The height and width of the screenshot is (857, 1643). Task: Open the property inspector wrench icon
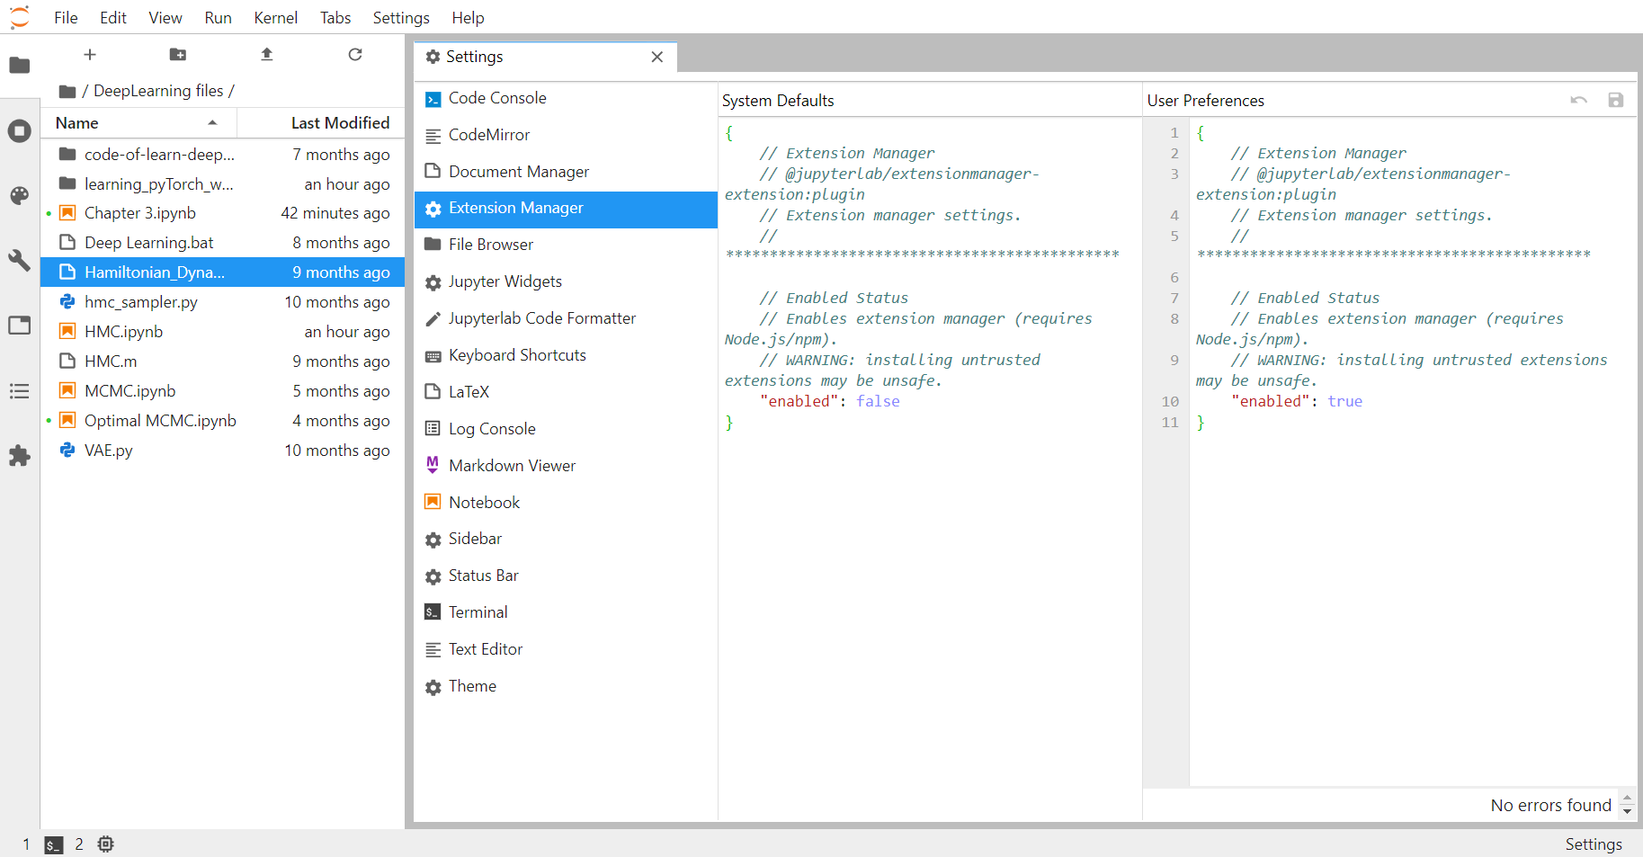pyautogui.click(x=19, y=261)
